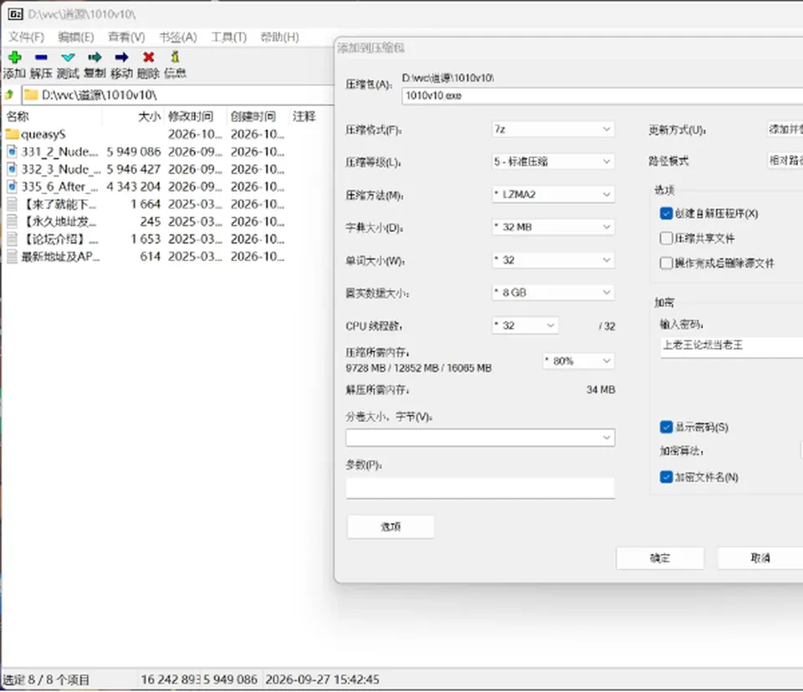This screenshot has width=803, height=692.
Task: Toggle the show password (显示密码) checkbox
Action: point(667,428)
